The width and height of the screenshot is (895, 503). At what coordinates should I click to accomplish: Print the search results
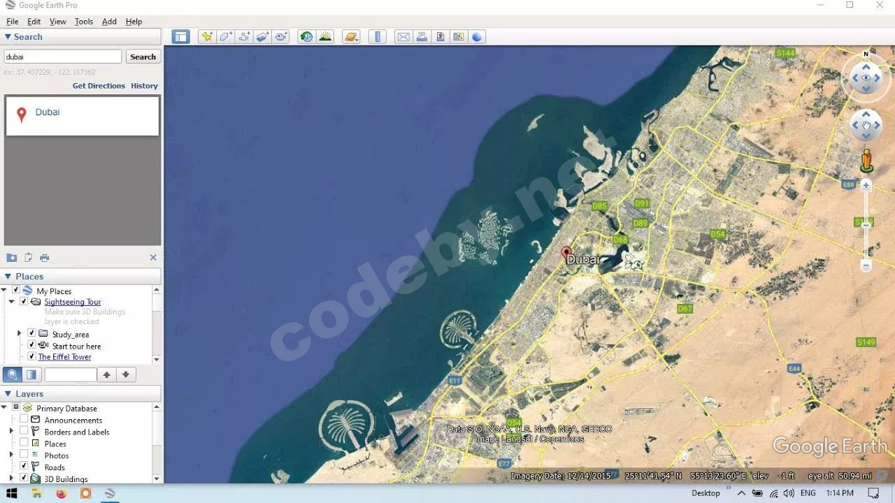coord(45,258)
